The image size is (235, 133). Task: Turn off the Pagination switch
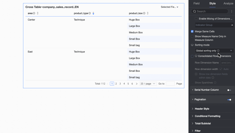point(229,100)
